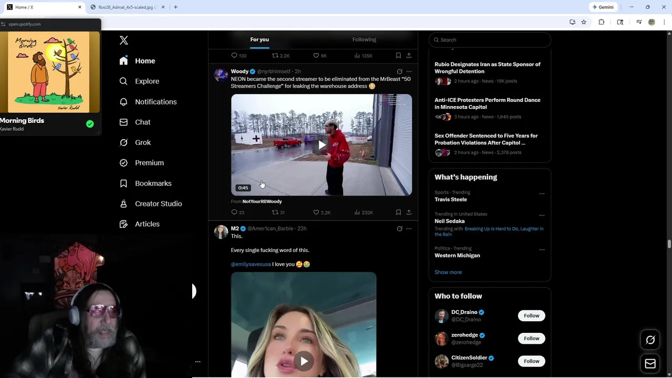Repost Woody's NEON post

tap(275, 213)
